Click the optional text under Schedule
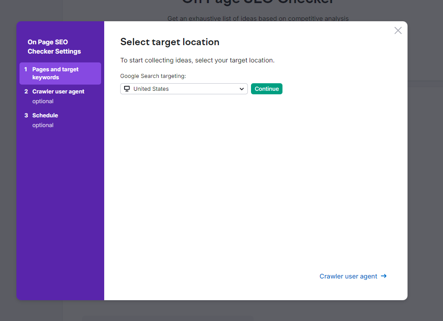443x321 pixels. [43, 125]
